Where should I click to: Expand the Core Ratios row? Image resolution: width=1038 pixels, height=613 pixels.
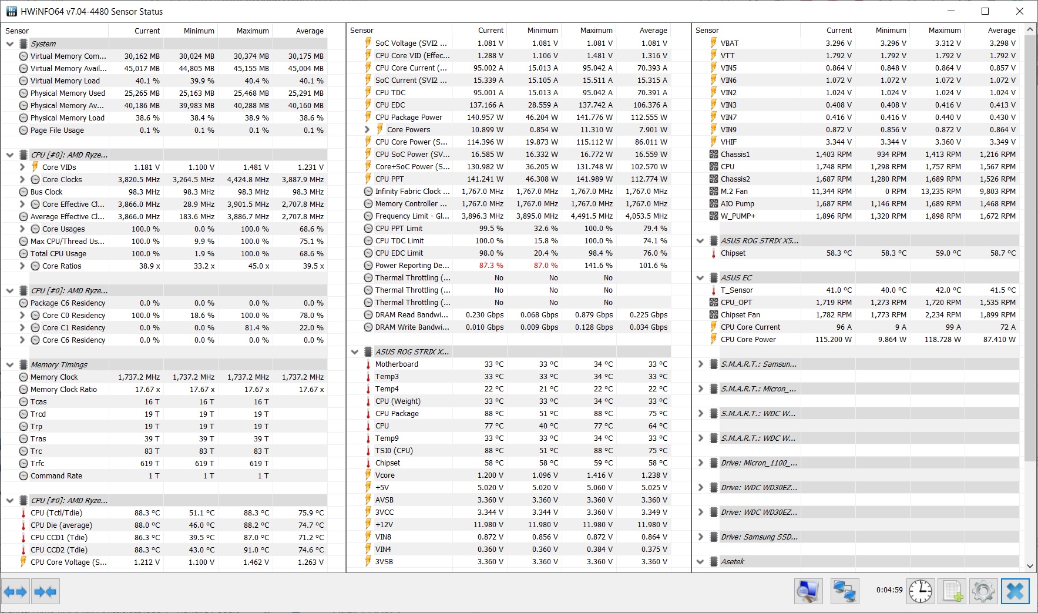22,266
